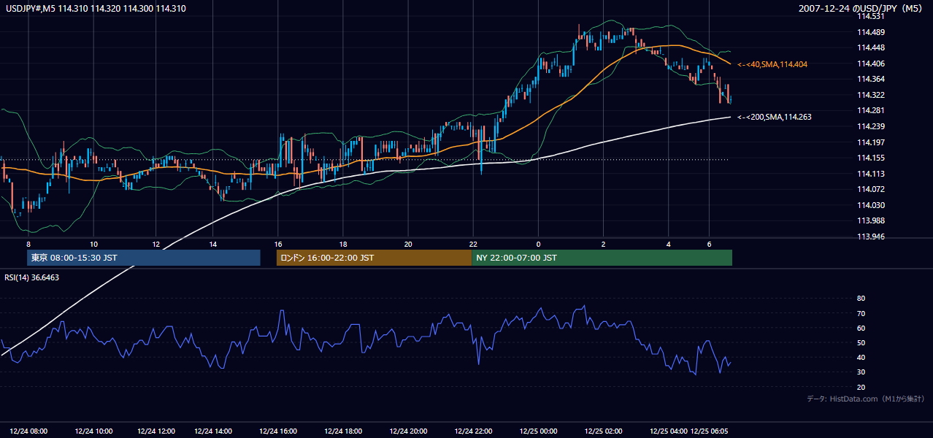Image resolution: width=933 pixels, height=438 pixels.
Task: Click hour marker 4 under the price chart
Action: (669, 244)
